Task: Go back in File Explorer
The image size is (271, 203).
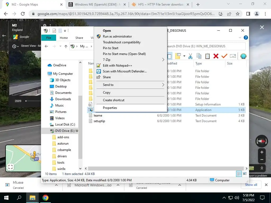Action: click(46, 46)
